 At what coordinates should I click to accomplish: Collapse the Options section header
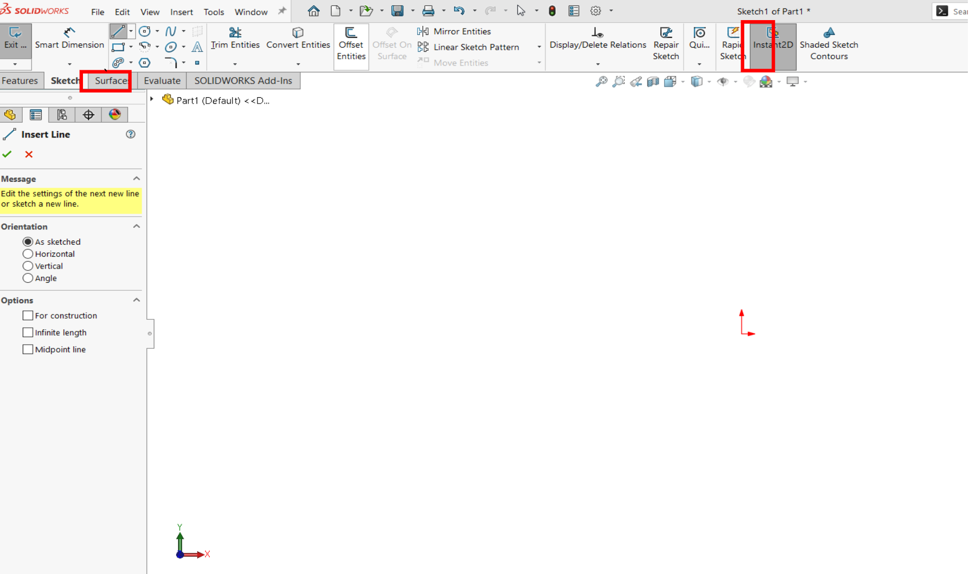point(136,300)
